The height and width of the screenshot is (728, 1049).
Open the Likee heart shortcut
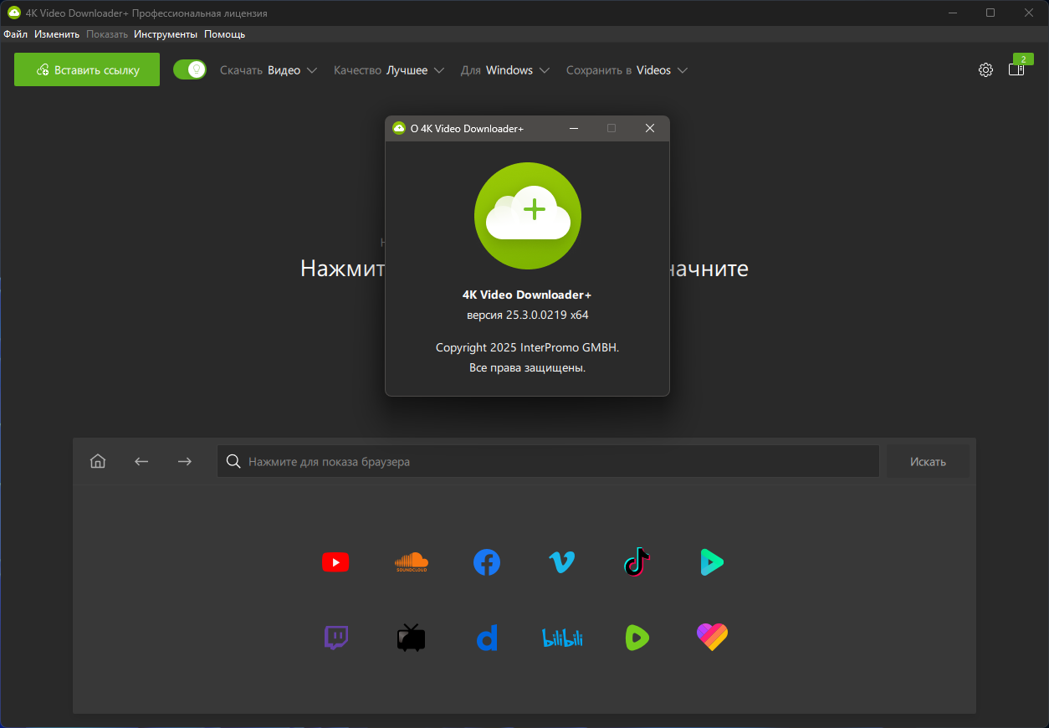tap(712, 638)
